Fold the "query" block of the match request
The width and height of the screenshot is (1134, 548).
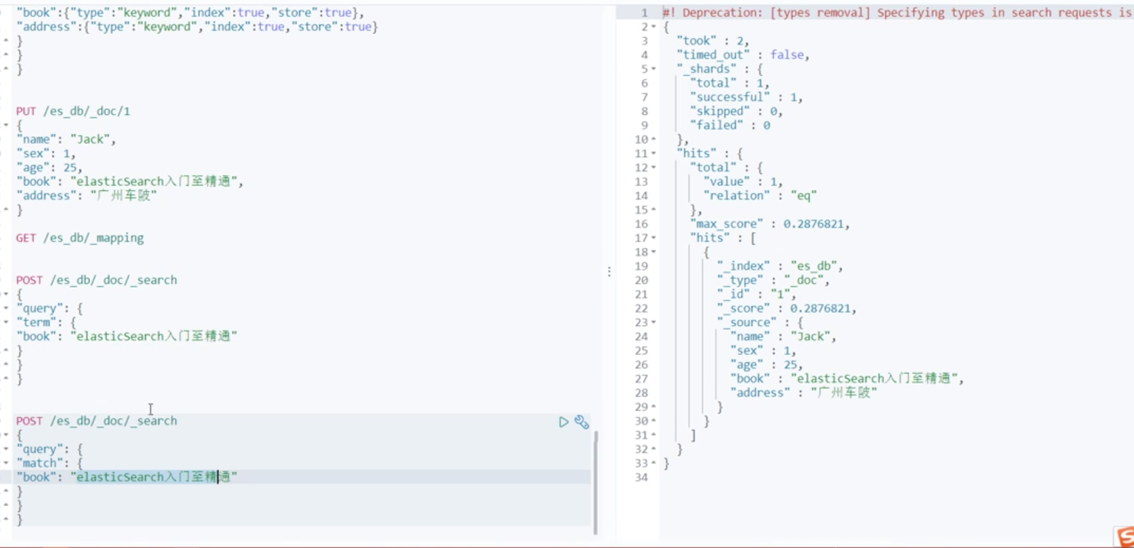[6, 449]
